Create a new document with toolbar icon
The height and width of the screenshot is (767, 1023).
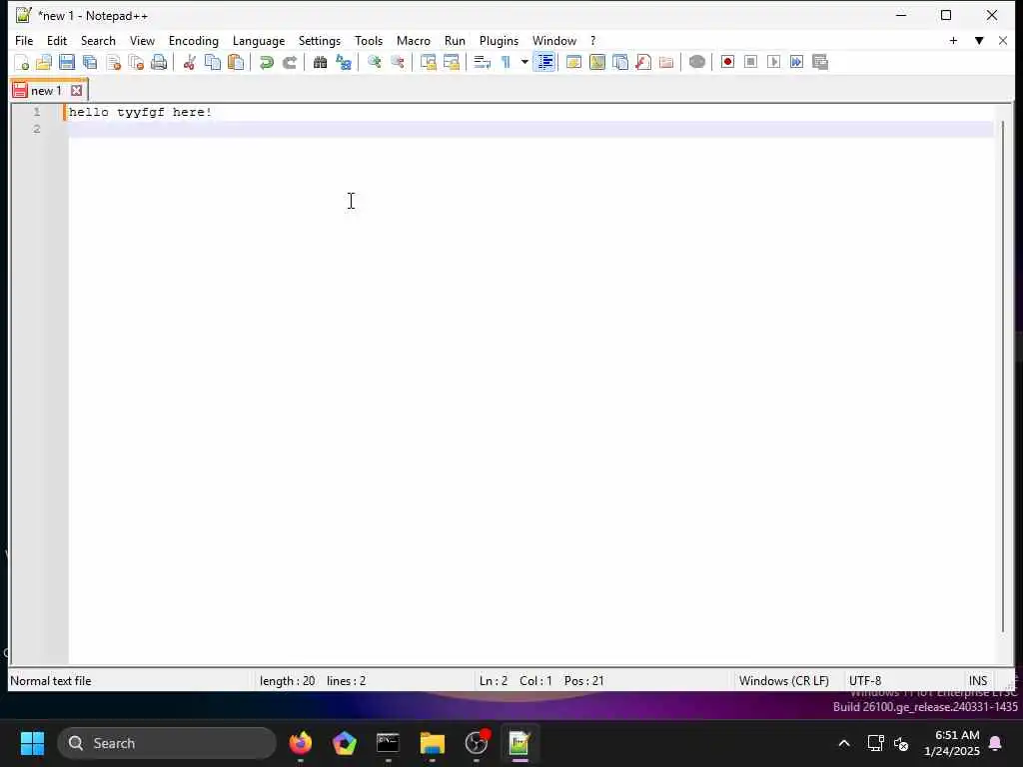(x=22, y=62)
